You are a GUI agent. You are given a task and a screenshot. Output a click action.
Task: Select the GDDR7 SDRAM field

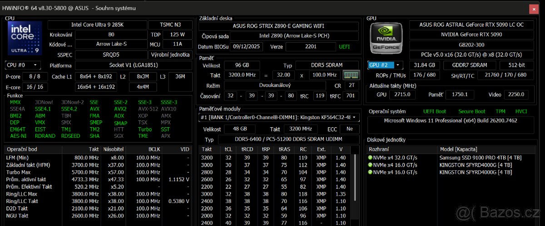[x=470, y=65]
